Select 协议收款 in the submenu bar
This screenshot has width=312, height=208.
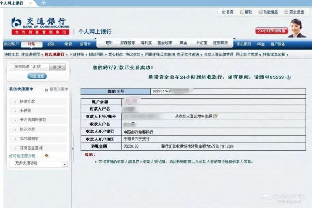click(133, 54)
